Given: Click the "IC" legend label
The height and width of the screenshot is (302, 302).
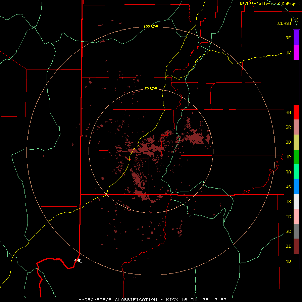Looking at the screenshot, I should tap(288, 217).
